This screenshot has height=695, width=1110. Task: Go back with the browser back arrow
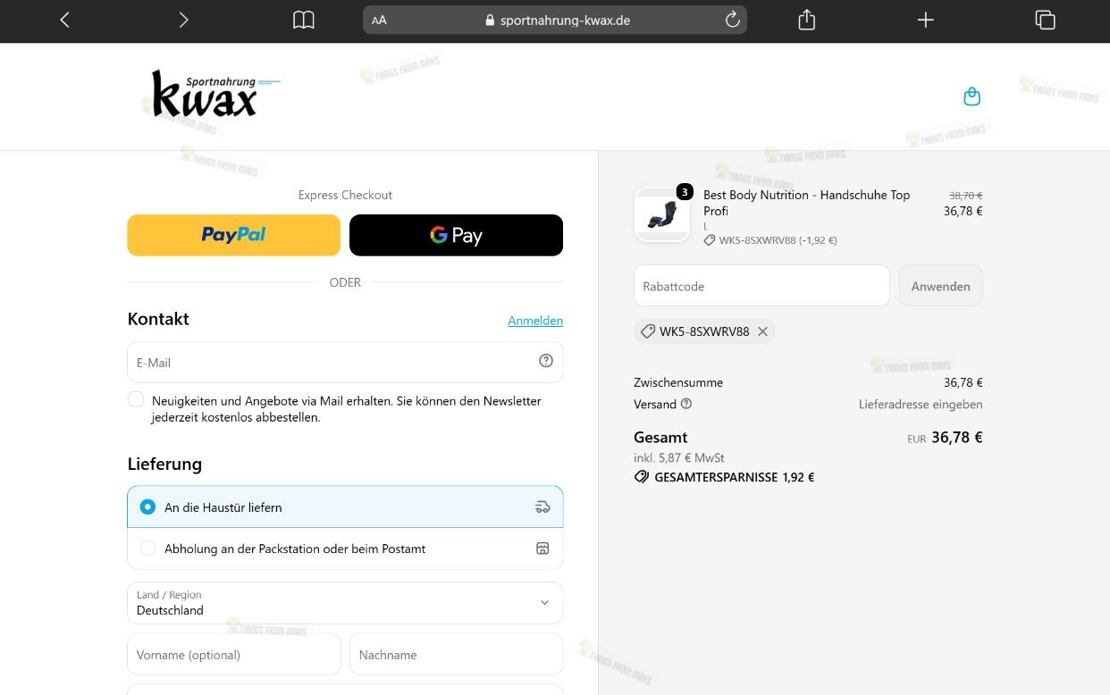point(64,20)
